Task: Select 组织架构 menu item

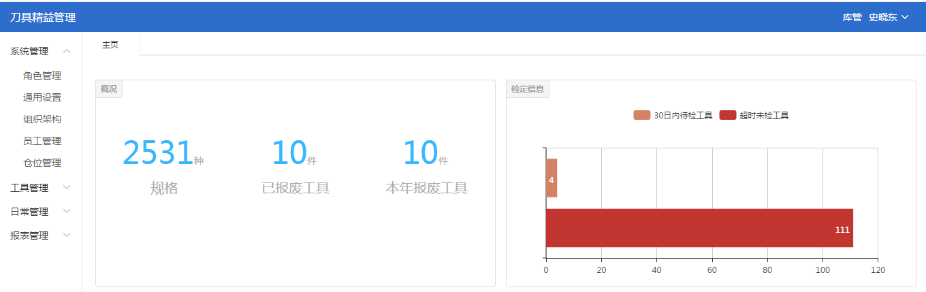Action: [x=42, y=119]
